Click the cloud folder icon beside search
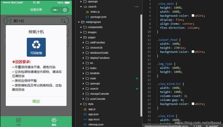Image resolution: width=223 pixels, height=127 pixels. coord(85,7)
